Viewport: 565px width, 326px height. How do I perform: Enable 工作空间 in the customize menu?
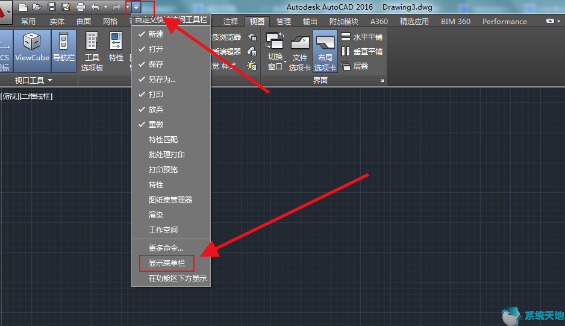click(171, 230)
